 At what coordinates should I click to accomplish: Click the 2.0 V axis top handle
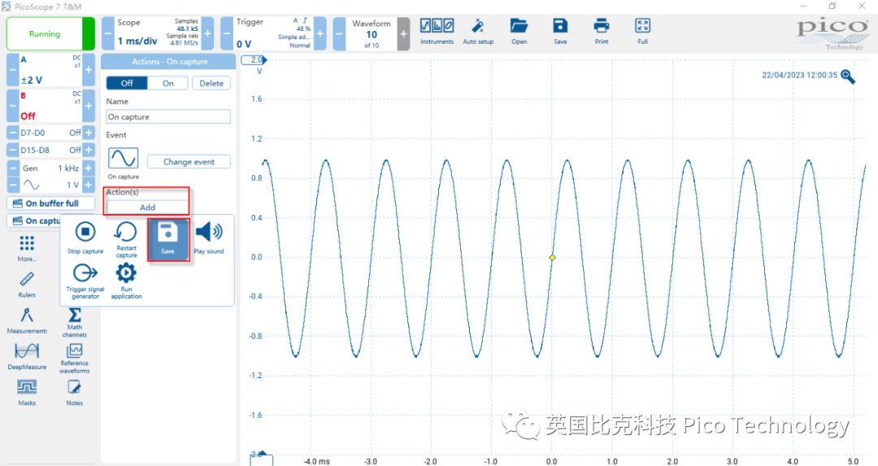pos(254,60)
